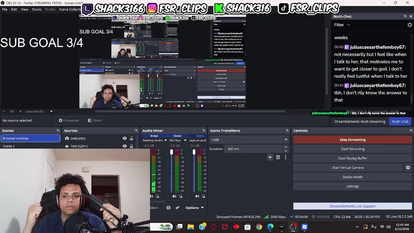The width and height of the screenshot is (414, 233).
Task: Open the Mic/Aux options arrow
Action: click(x=185, y=140)
